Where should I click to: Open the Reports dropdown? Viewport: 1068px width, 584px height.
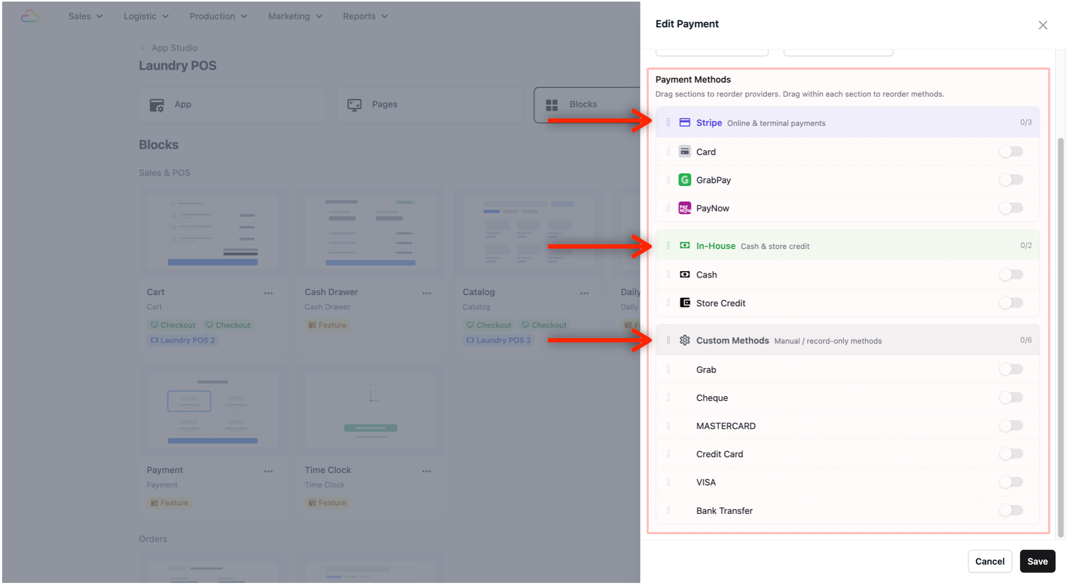coord(365,16)
